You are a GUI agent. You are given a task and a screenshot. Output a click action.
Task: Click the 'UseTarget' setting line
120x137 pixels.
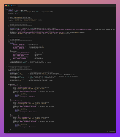tap(30, 12)
